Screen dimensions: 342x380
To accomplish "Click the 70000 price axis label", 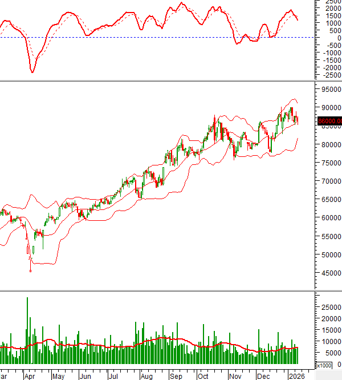I will coord(331,181).
